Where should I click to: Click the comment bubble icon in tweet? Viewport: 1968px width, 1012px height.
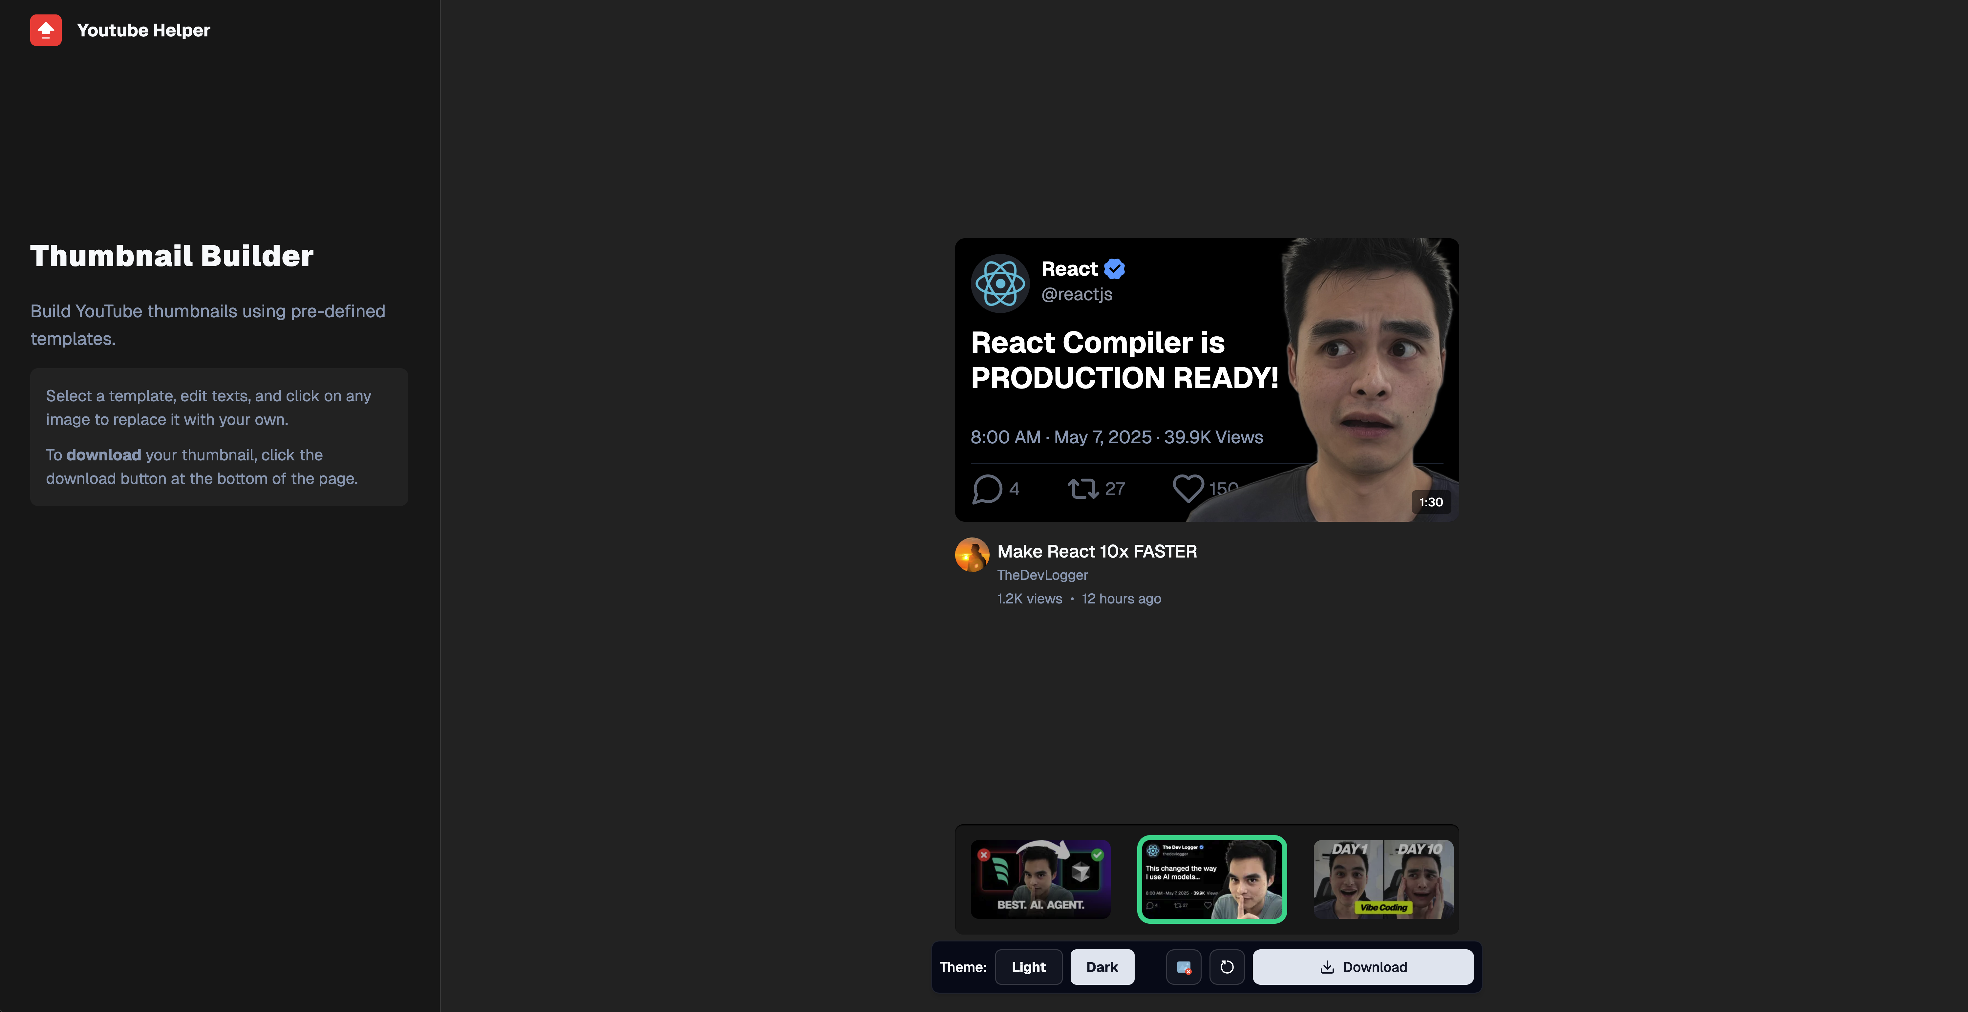click(987, 489)
